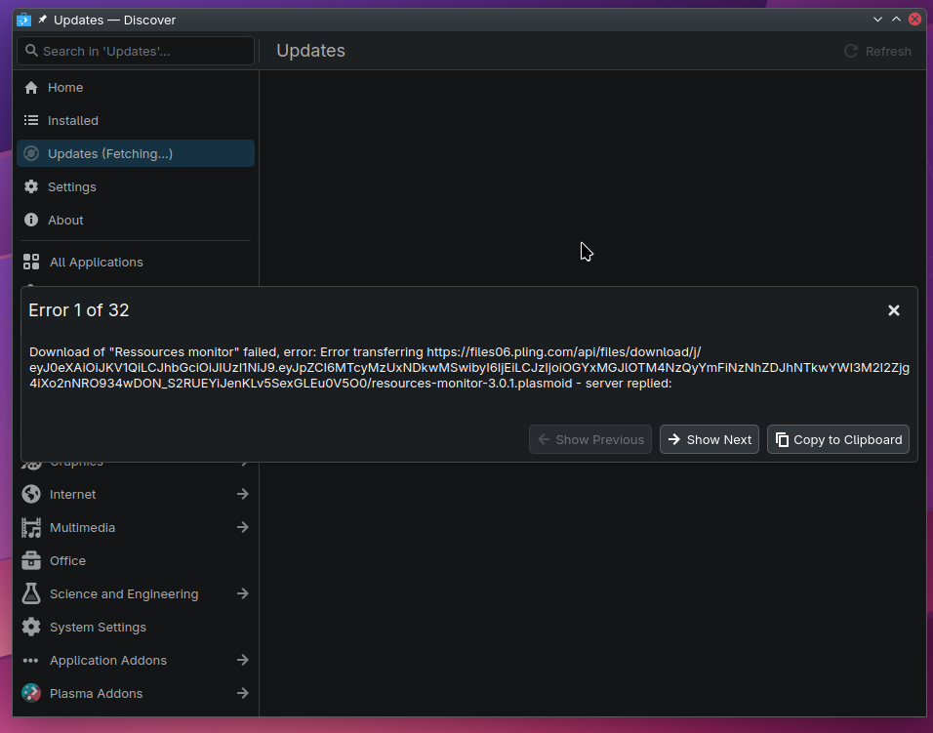This screenshot has height=733, width=933.
Task: Click the download failed error message text
Action: tap(468, 368)
